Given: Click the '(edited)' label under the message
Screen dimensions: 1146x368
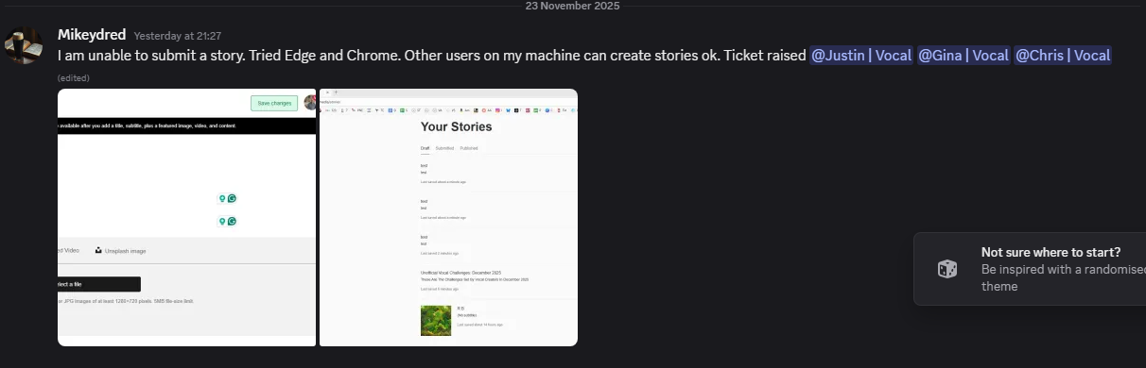Looking at the screenshot, I should tap(73, 78).
